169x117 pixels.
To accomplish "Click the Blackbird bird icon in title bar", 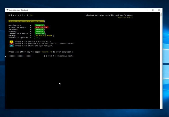I will click(x=7, y=10).
